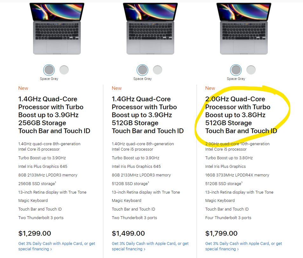Click the highlighted 2.0GHz Quad-Core heading
The height and width of the screenshot is (258, 303).
point(241,115)
